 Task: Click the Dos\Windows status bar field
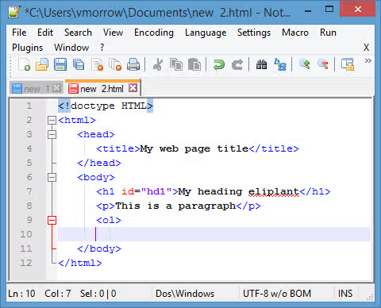click(x=185, y=294)
